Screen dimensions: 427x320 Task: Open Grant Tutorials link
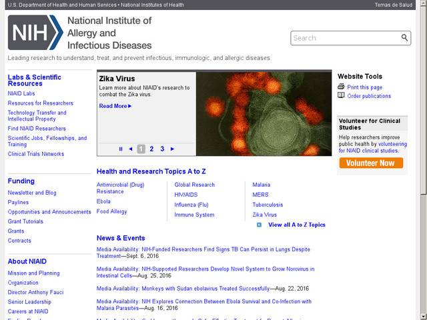[x=25, y=221]
